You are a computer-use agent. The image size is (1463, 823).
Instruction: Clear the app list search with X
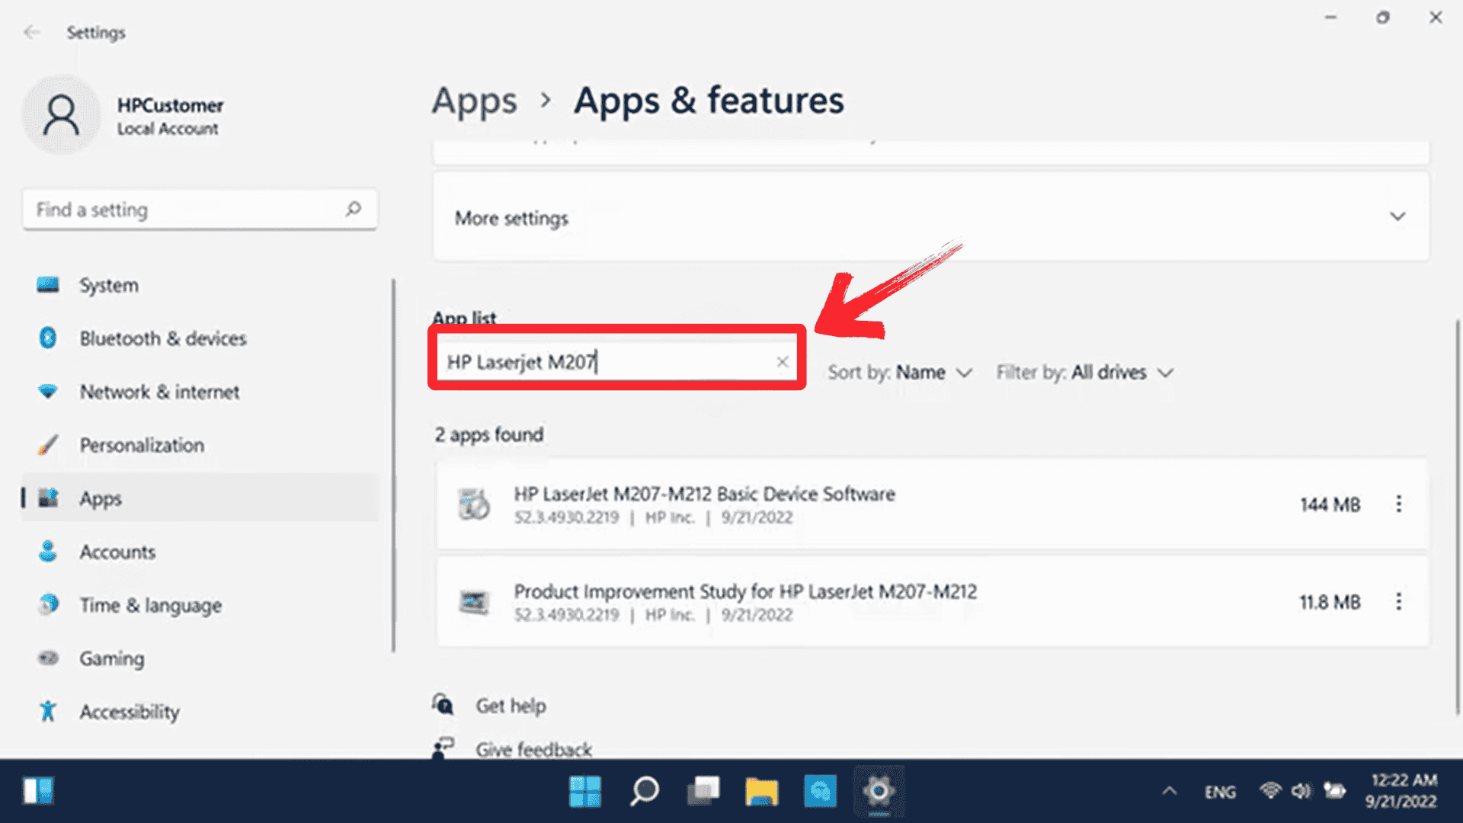(782, 362)
